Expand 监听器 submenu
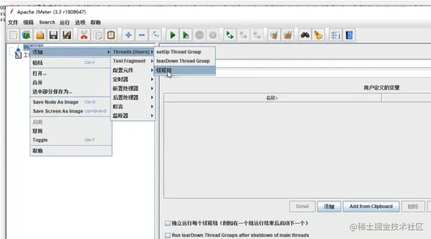The height and width of the screenshot is (239, 431). click(133, 115)
